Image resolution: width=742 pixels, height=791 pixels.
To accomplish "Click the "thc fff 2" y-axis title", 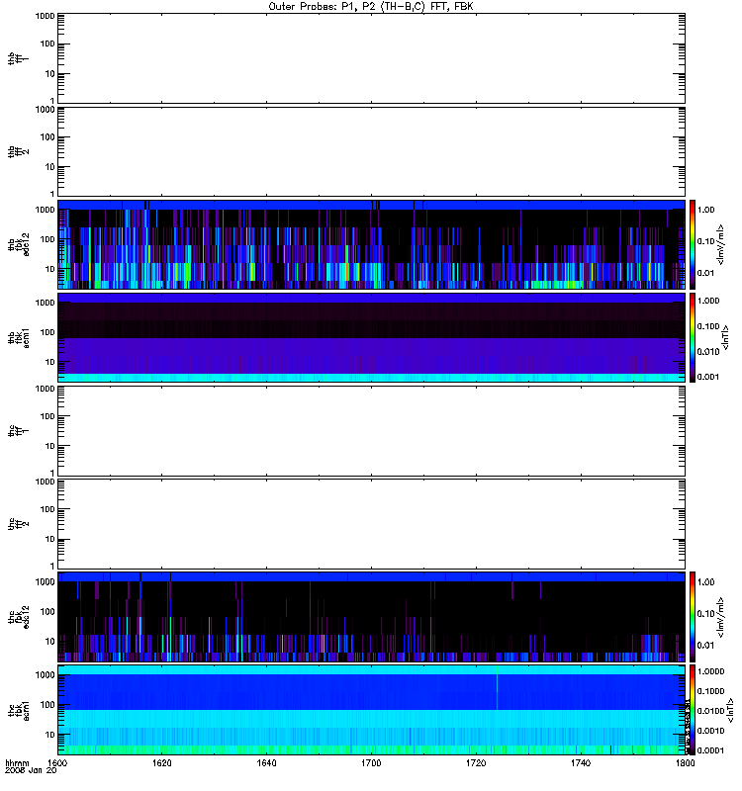I will (18, 524).
